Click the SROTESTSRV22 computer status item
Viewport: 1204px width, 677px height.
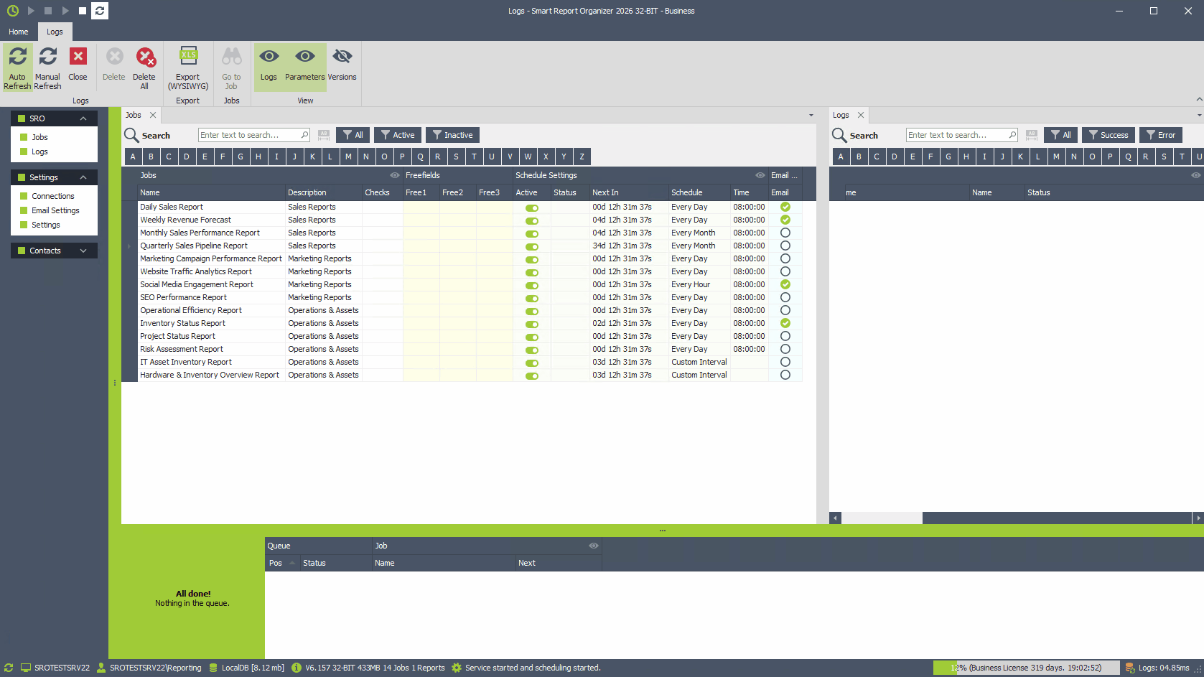pos(55,668)
